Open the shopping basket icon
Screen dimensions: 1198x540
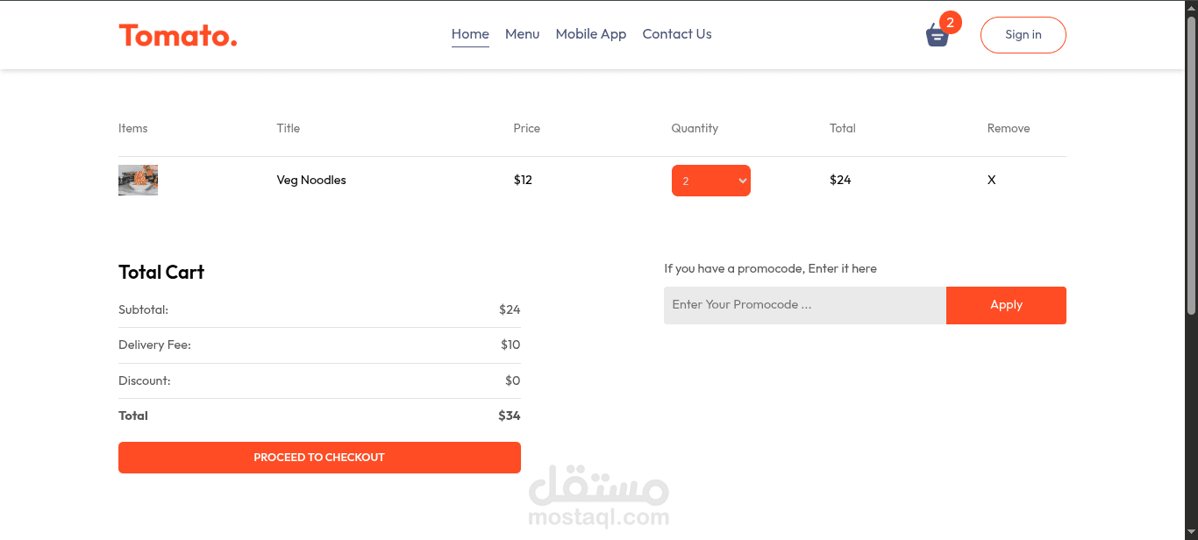pyautogui.click(x=937, y=37)
